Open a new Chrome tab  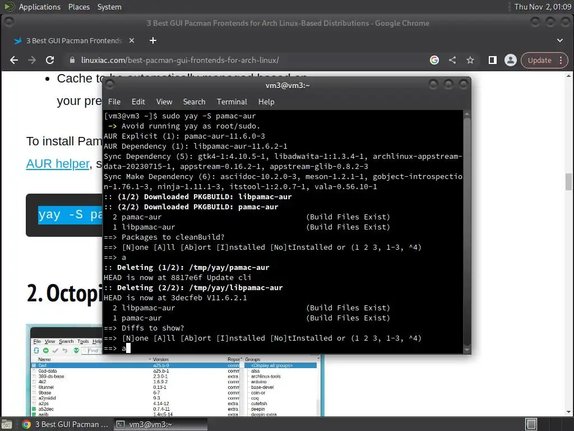pos(153,40)
